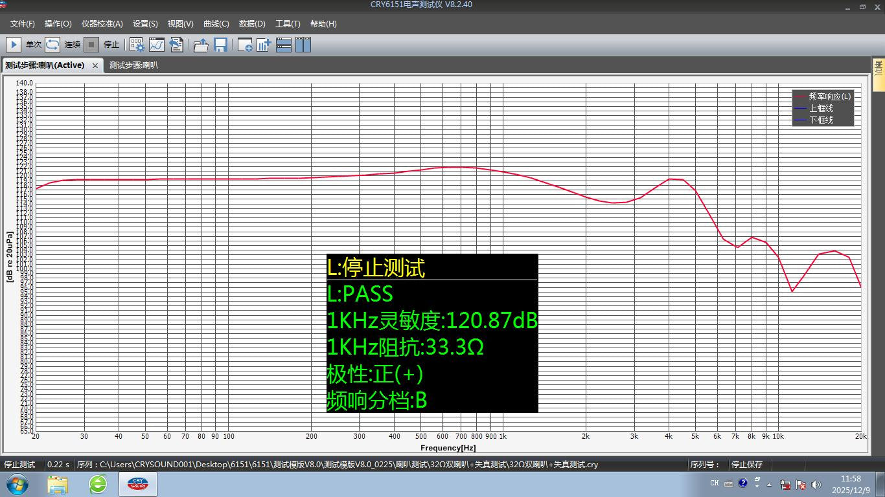Open the 文件(F) menu
This screenshot has width=885, height=497.
click(x=23, y=23)
